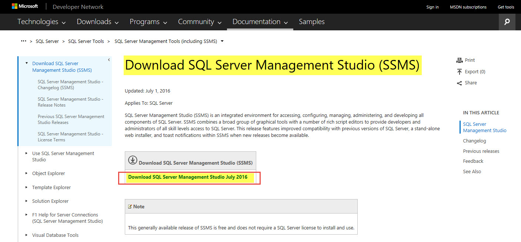Viewport: 521px width, 242px height.
Task: Open Previous SQL Server Management Studio Releases
Action: 71,120
